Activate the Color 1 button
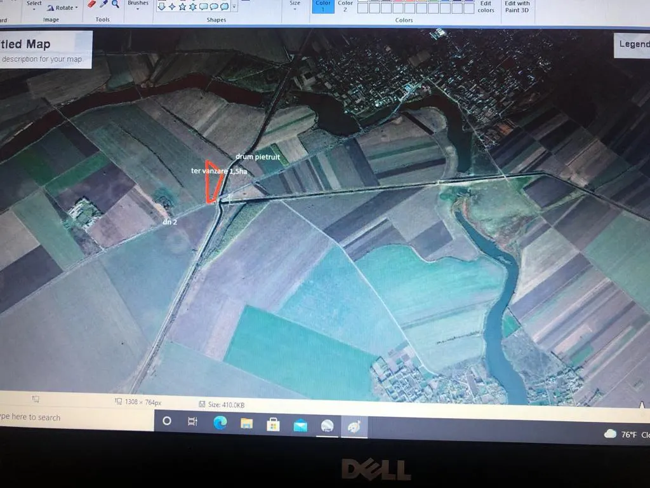Viewport: 650px width, 488px height. [x=323, y=6]
